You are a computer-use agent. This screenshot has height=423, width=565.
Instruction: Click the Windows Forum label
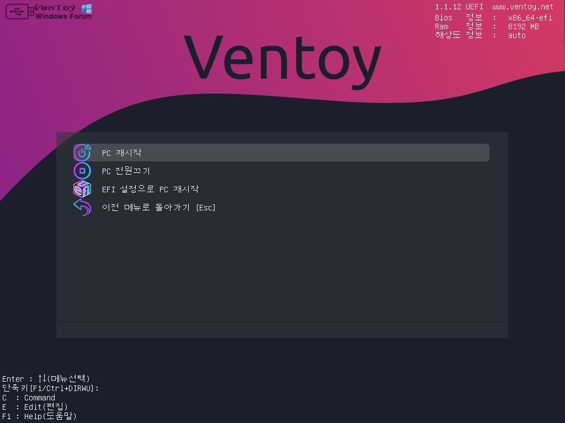coord(63,16)
